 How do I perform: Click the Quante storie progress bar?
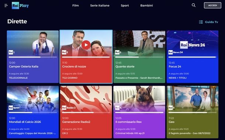click(139, 57)
